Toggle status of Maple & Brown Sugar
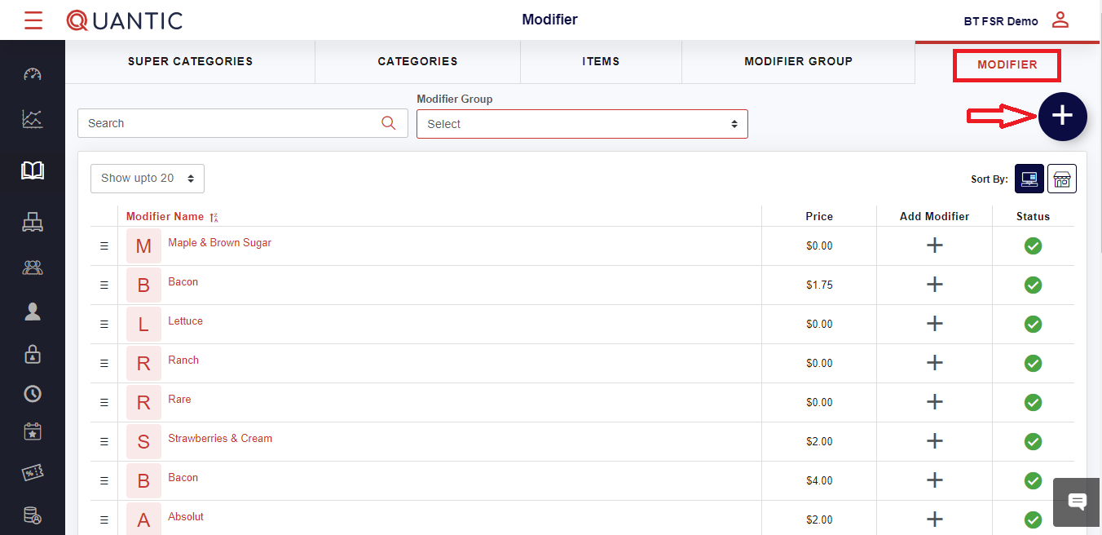 click(1033, 245)
